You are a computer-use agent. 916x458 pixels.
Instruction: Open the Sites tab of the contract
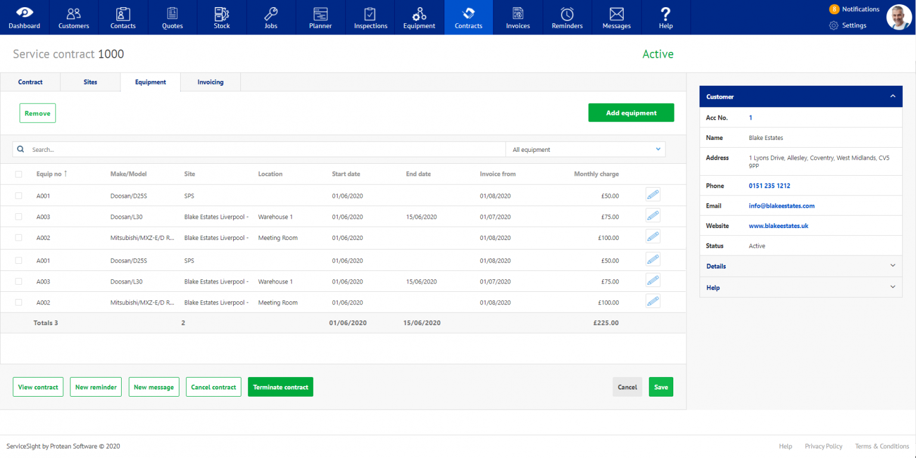tap(90, 82)
